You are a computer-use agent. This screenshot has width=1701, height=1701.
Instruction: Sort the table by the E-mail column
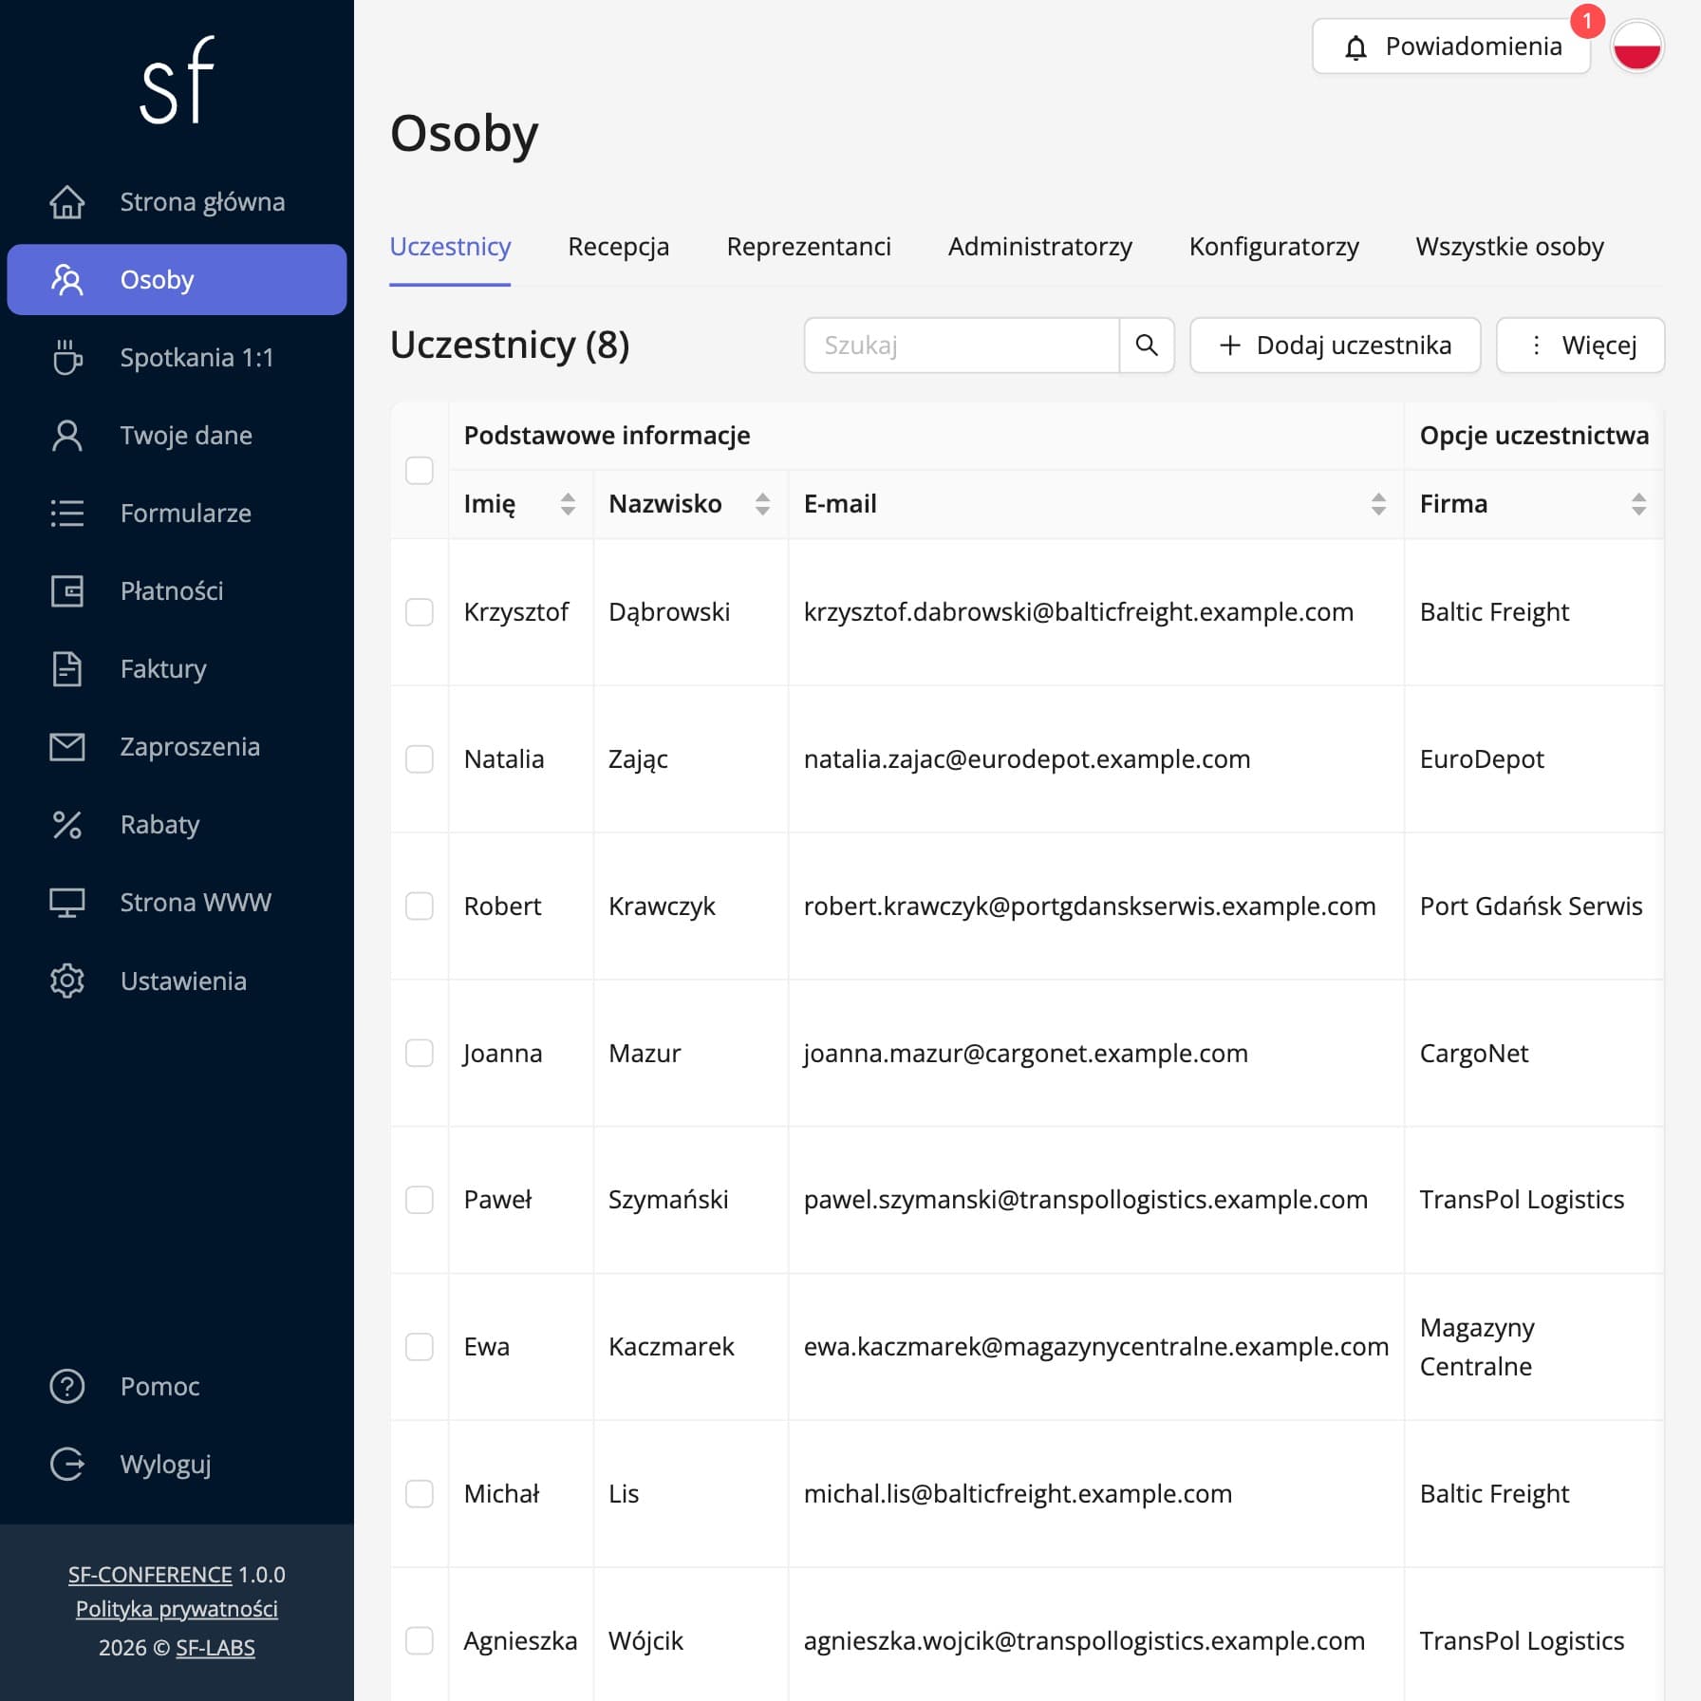click(x=1378, y=504)
